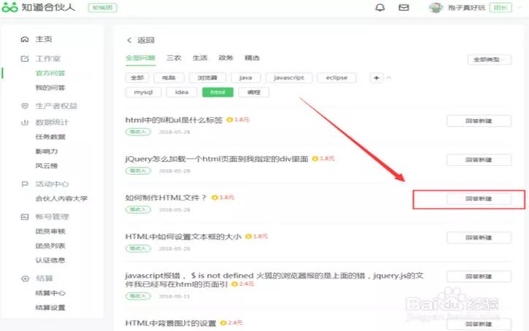The width and height of the screenshot is (529, 331).
Task: Switch to the 三农 tab
Action: pos(174,58)
